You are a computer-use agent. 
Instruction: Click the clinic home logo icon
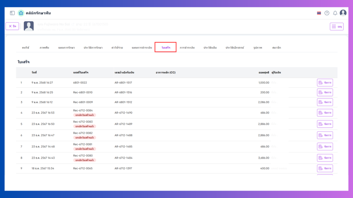click(x=21, y=13)
